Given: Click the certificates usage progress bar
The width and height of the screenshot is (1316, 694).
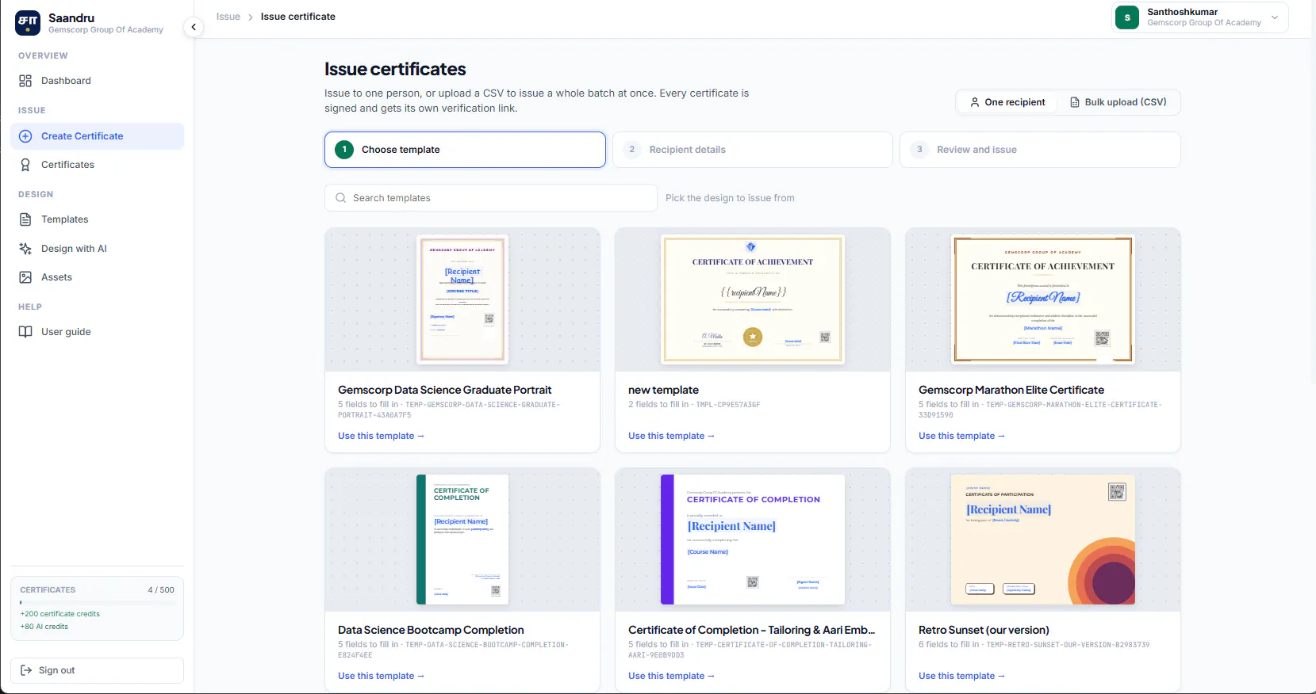Looking at the screenshot, I should [x=97, y=602].
